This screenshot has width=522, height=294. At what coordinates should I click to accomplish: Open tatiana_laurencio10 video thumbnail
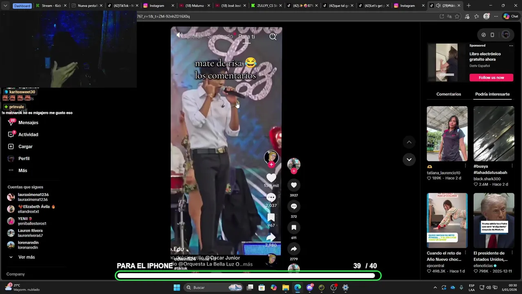pos(447,134)
